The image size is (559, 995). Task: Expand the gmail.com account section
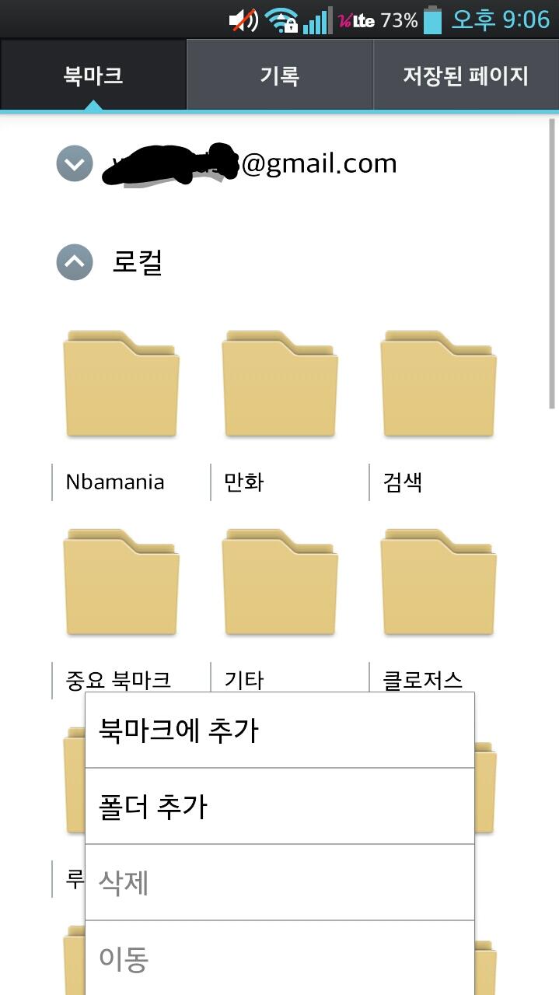pos(75,164)
